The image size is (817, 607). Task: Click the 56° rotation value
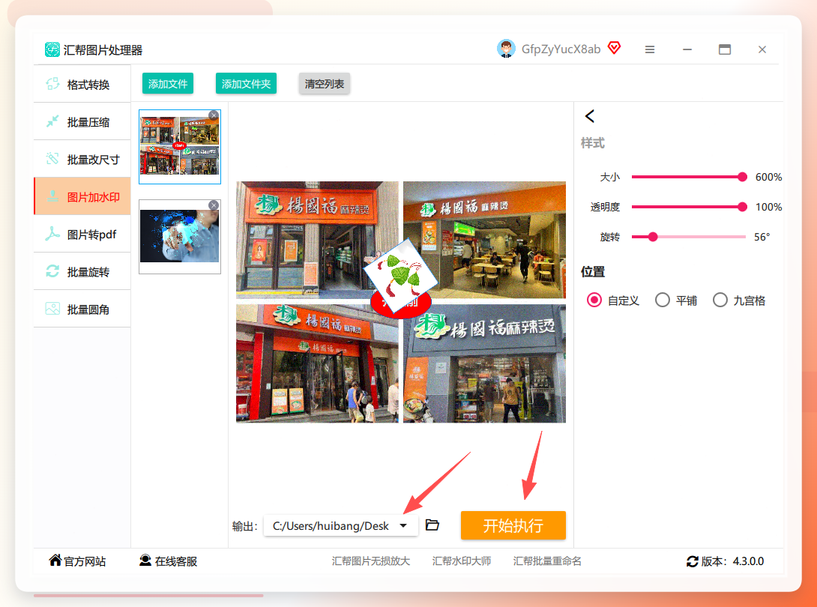tap(762, 237)
